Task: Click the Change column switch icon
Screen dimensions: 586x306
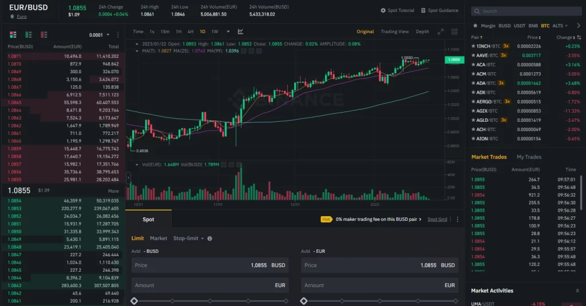Action: pos(579,37)
